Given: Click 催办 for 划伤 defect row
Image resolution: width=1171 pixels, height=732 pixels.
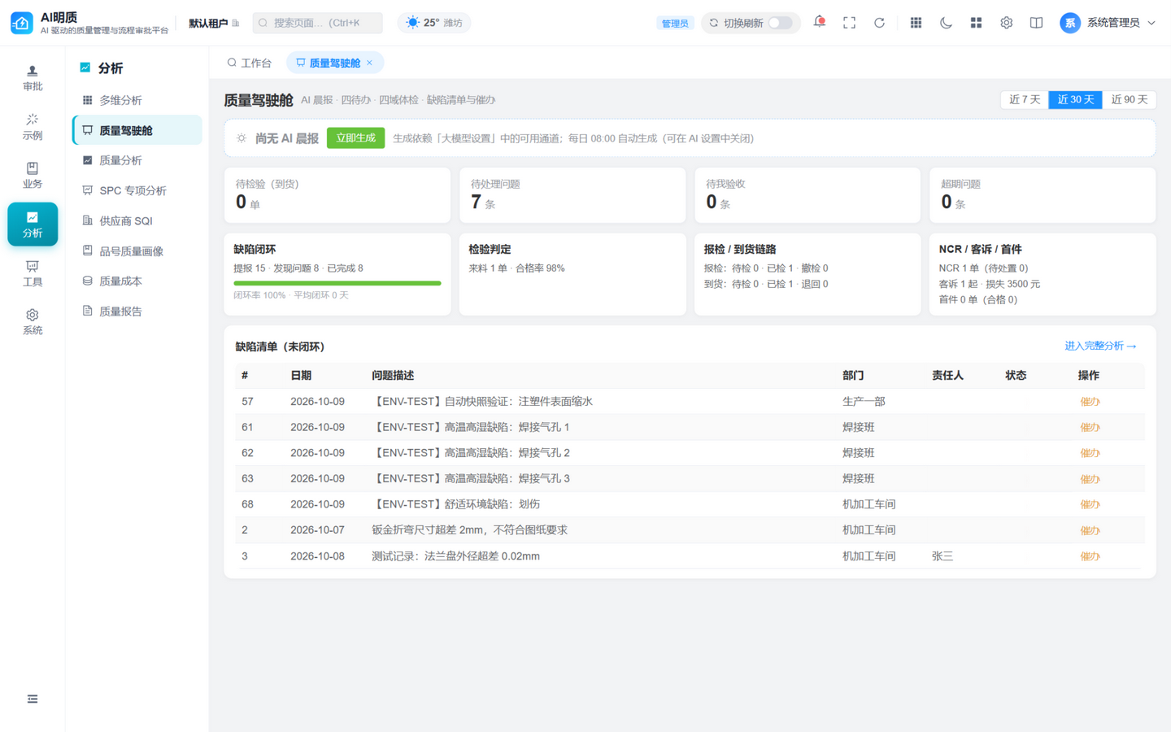Looking at the screenshot, I should (x=1090, y=504).
